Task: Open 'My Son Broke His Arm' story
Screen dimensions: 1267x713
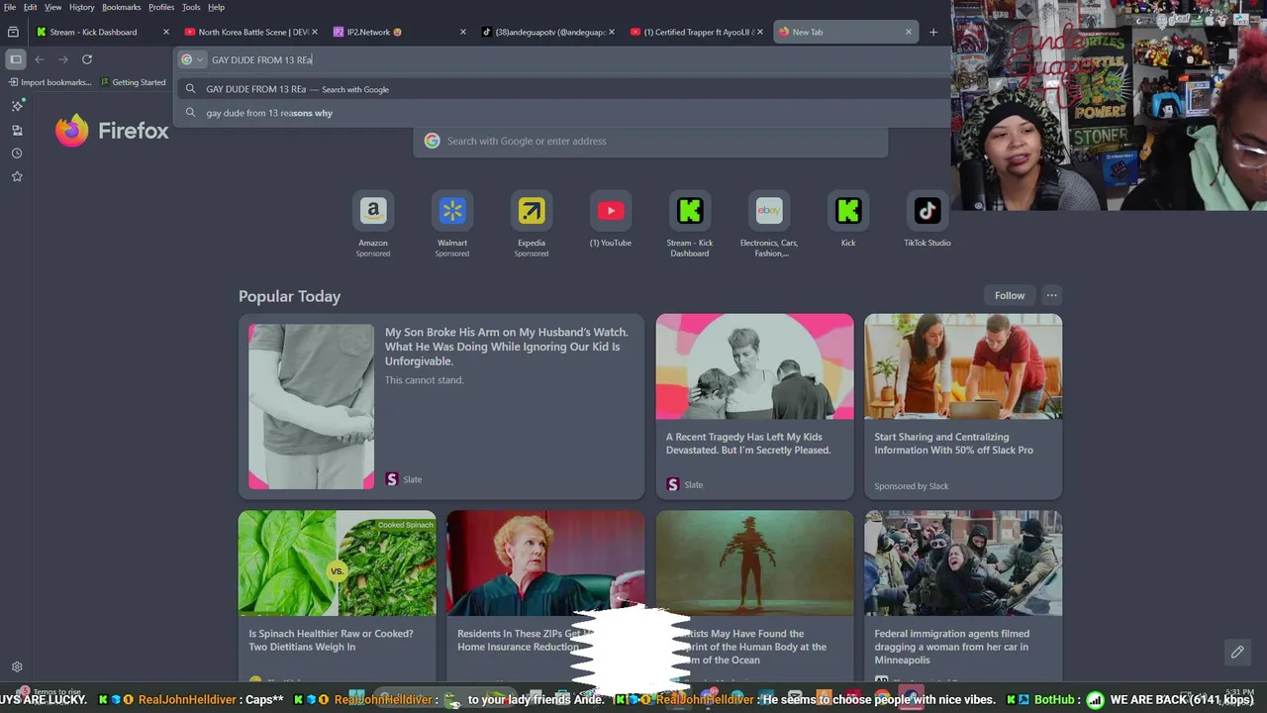Action: (x=441, y=406)
